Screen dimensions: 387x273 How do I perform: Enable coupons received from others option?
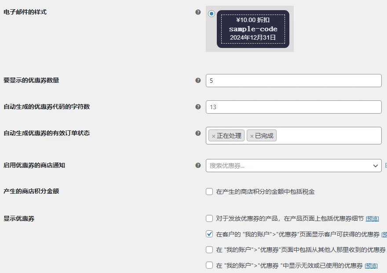pyautogui.click(x=209, y=250)
